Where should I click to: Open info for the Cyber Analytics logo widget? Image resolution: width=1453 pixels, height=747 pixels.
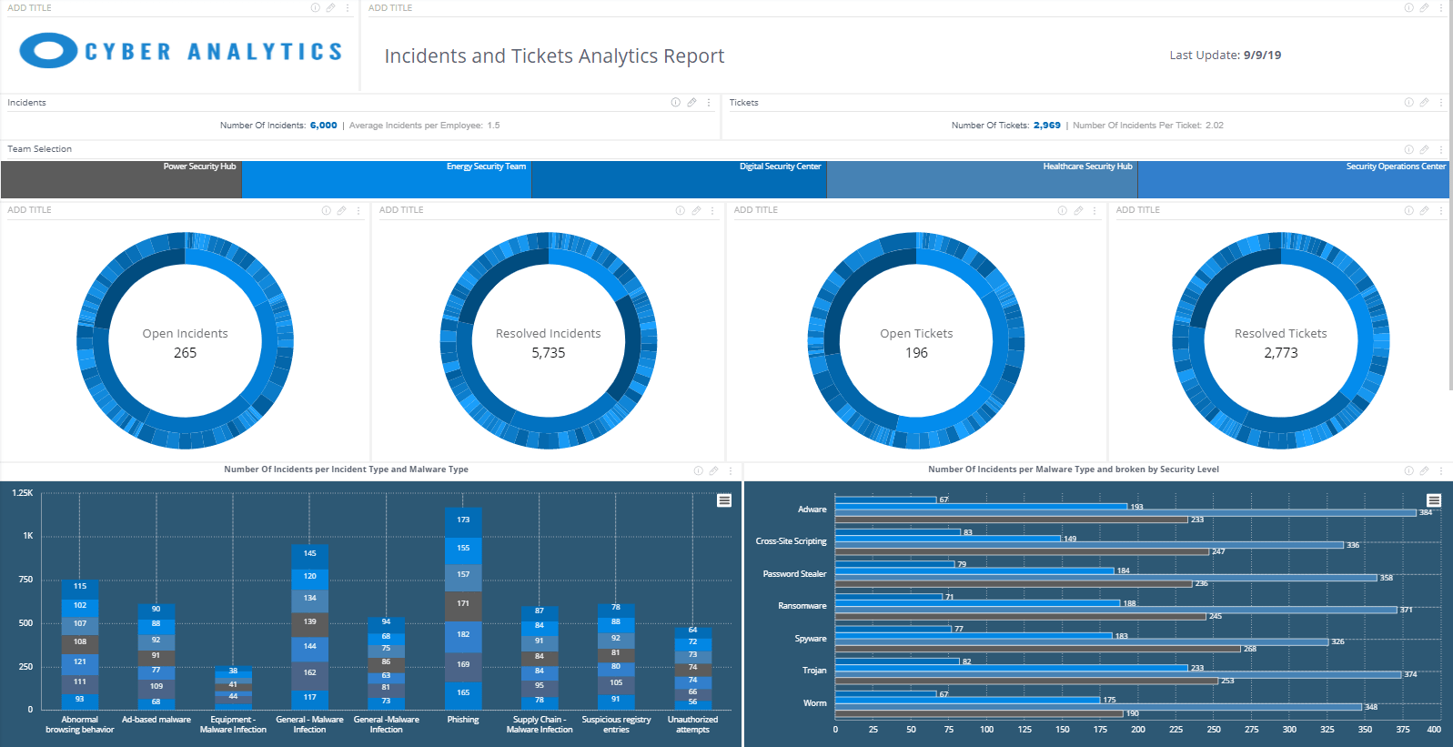click(x=315, y=7)
